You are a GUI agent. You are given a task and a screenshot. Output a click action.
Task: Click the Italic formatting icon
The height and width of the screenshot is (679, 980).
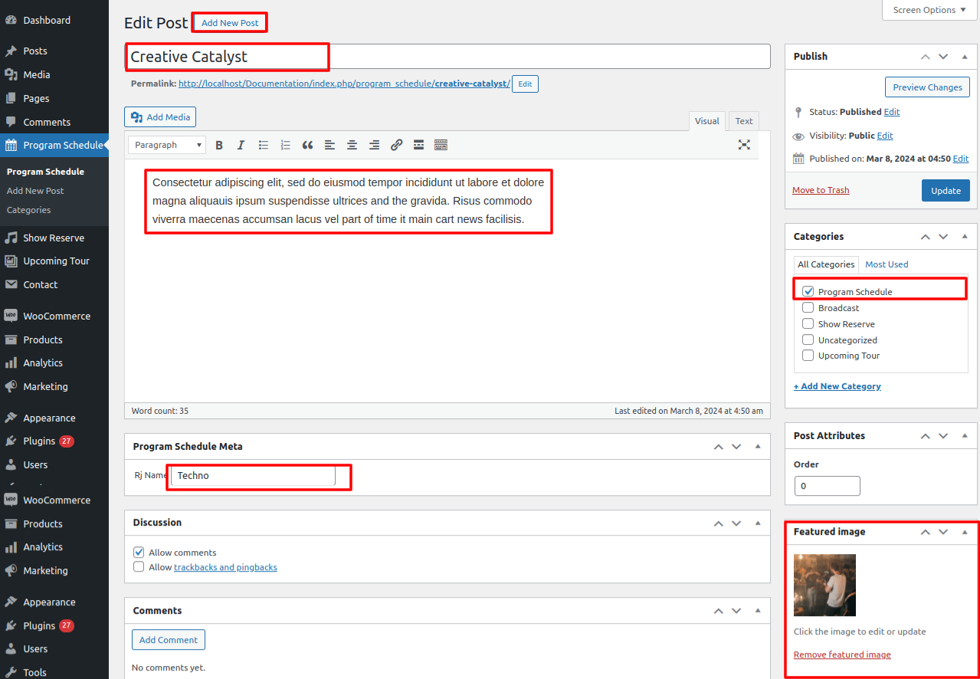(x=241, y=145)
